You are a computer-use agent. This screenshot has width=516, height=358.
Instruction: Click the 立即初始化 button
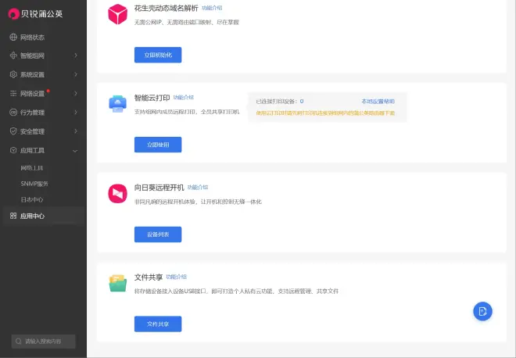[x=158, y=55]
